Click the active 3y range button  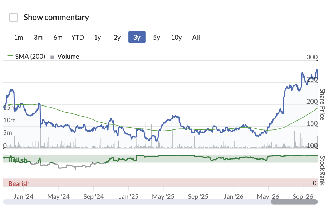137,37
